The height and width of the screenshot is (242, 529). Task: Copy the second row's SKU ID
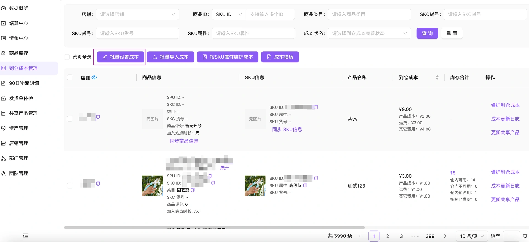pos(316,178)
